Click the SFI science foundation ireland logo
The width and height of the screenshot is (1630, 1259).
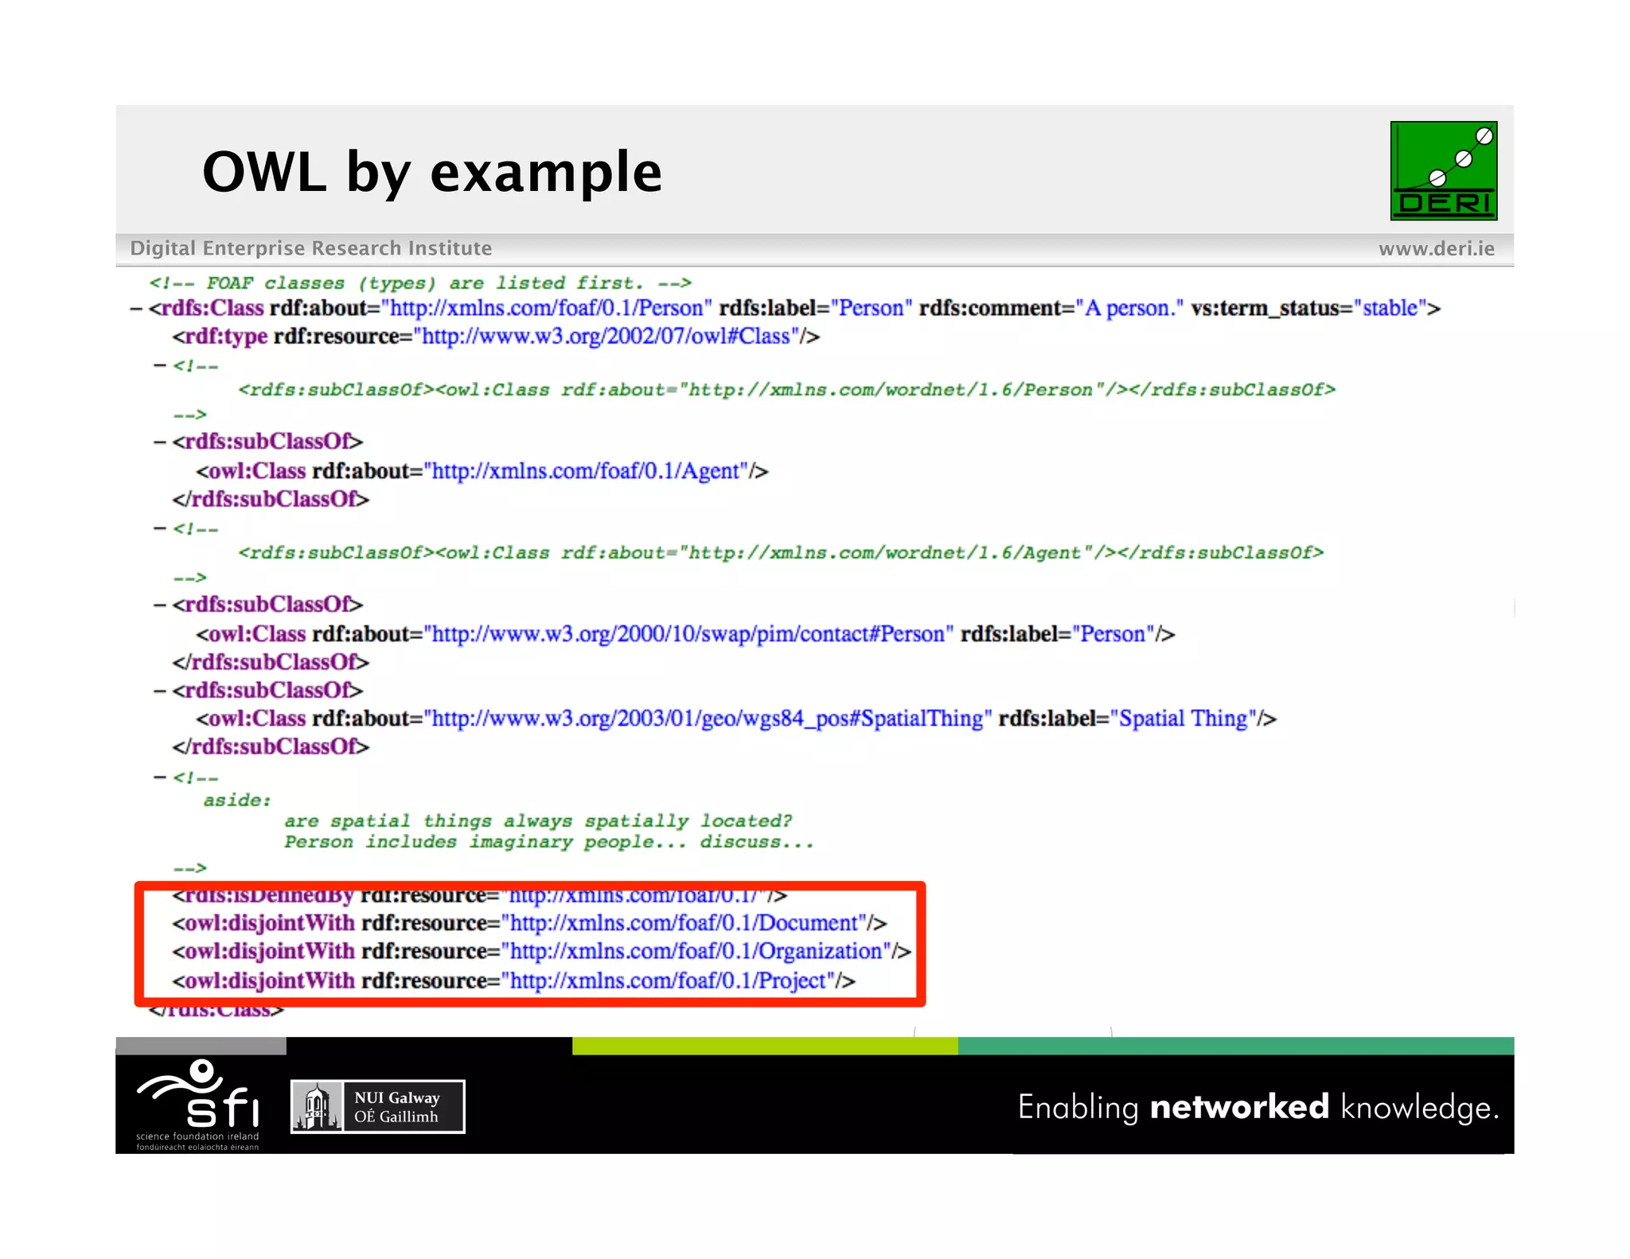click(197, 1105)
